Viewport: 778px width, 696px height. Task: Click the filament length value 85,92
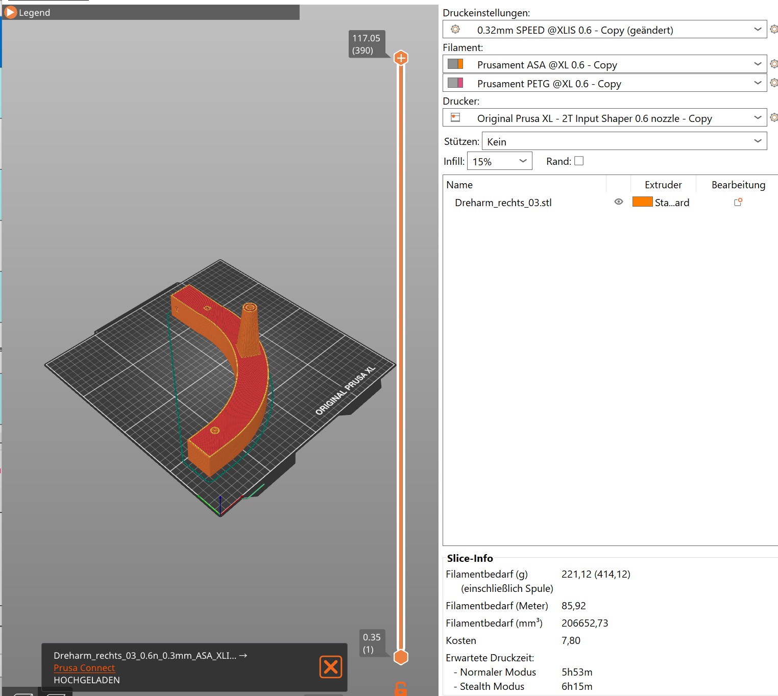click(574, 606)
